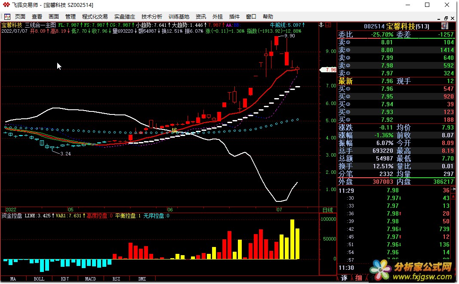Select the 细 tab under the tick list
The height and width of the screenshot is (284, 459).
pos(359,278)
